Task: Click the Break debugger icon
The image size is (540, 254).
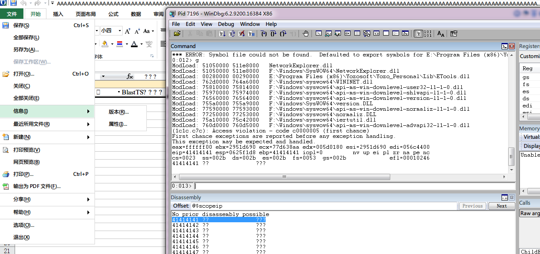Action: [251, 33]
